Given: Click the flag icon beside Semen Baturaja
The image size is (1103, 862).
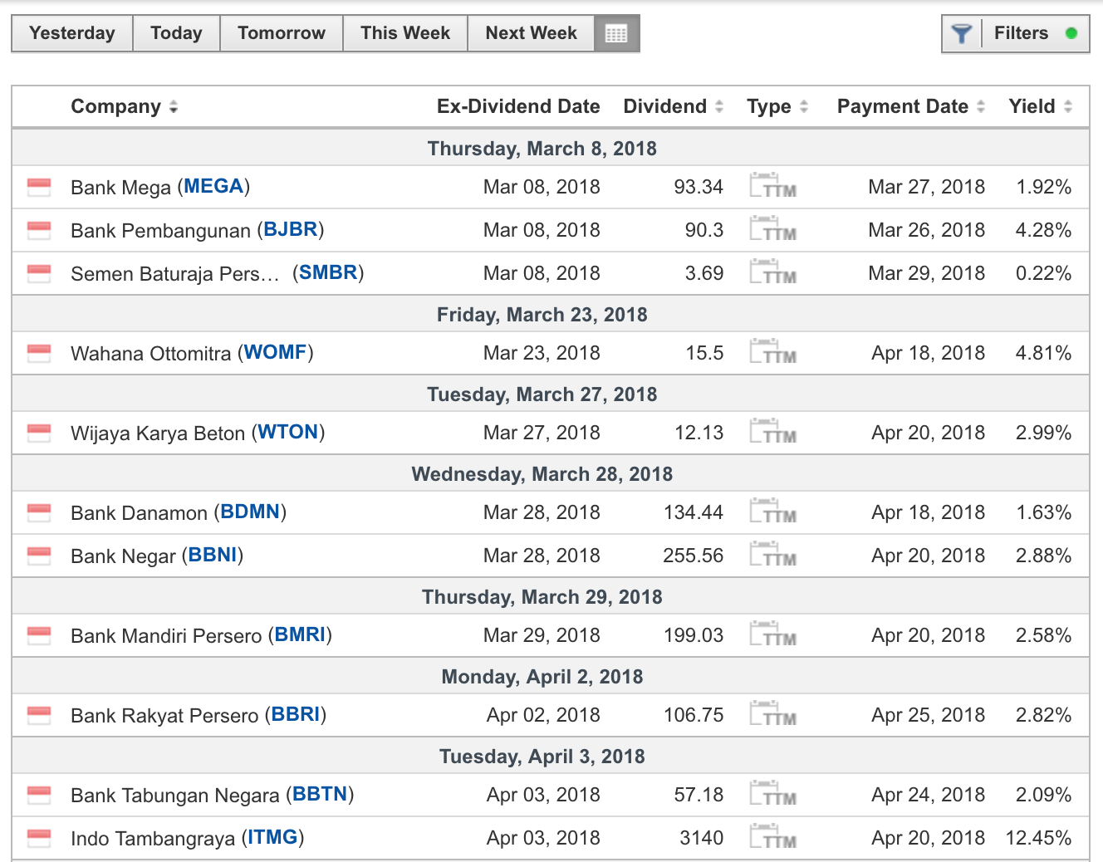Looking at the screenshot, I should tap(39, 273).
